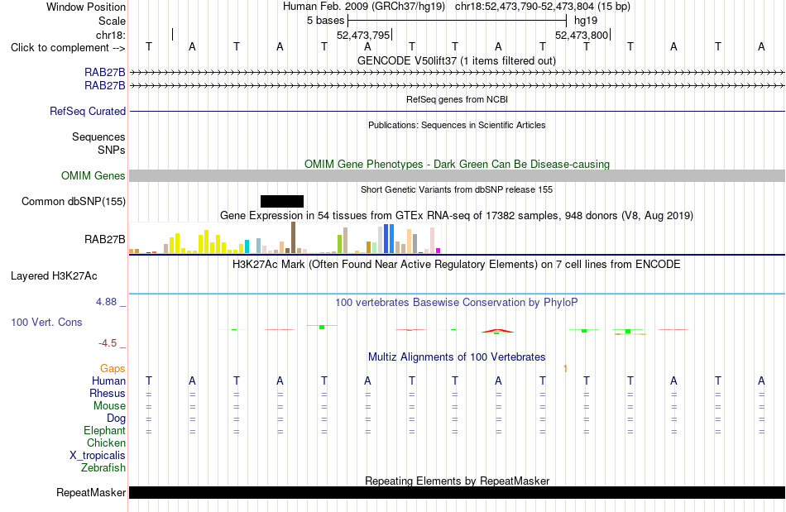Click 'Publications: Sequences in Scientific Articles' title
786x512 pixels.
coord(457,125)
